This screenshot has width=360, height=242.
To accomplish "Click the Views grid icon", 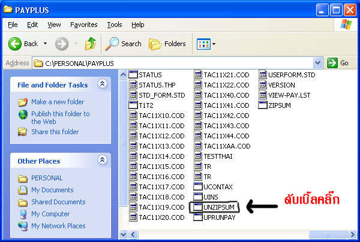I will coord(203,44).
